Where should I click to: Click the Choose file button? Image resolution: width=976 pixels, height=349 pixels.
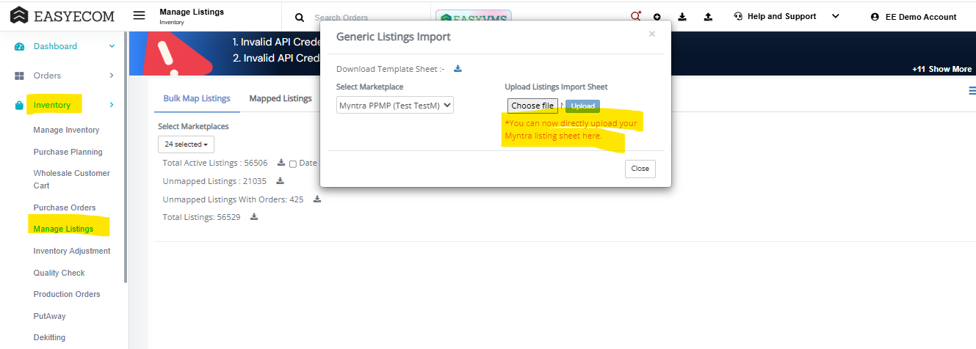(532, 106)
